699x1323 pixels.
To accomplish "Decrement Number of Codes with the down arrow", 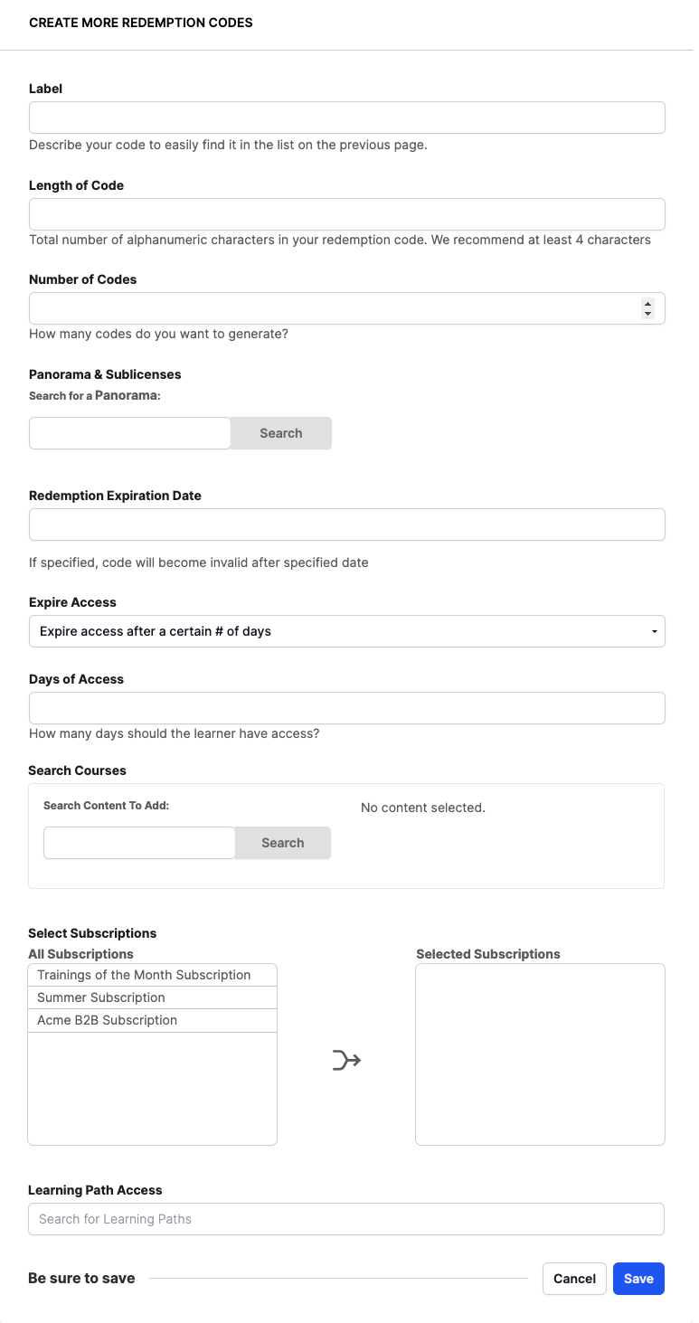I will (x=647, y=313).
